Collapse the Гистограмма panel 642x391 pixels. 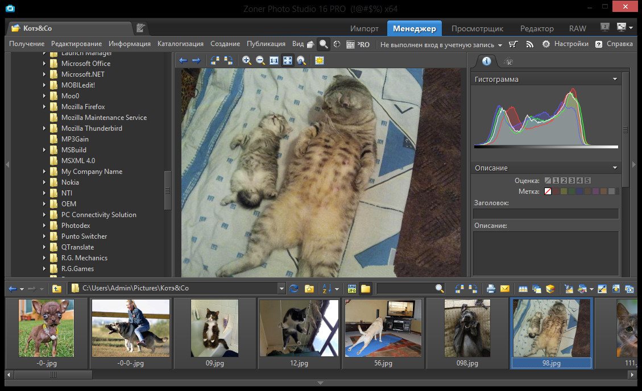pos(615,80)
